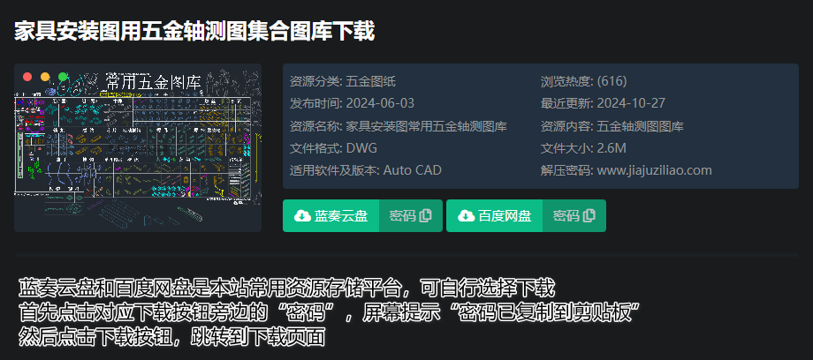Click the copy icon beside 蓝奏云盘 密码
The height and width of the screenshot is (360, 813).
[x=426, y=216]
